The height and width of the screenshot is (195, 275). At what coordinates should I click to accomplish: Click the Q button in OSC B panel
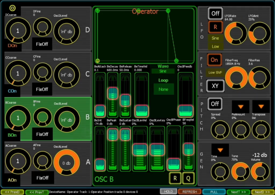coord(188,178)
